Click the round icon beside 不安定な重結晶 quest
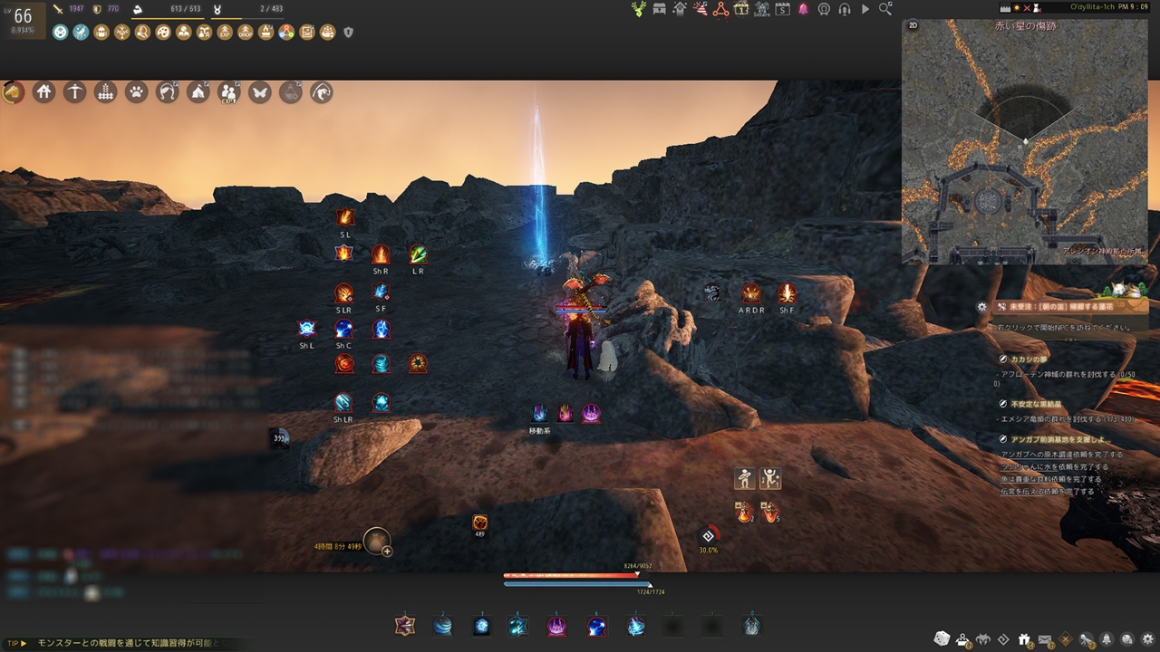 (x=1002, y=405)
